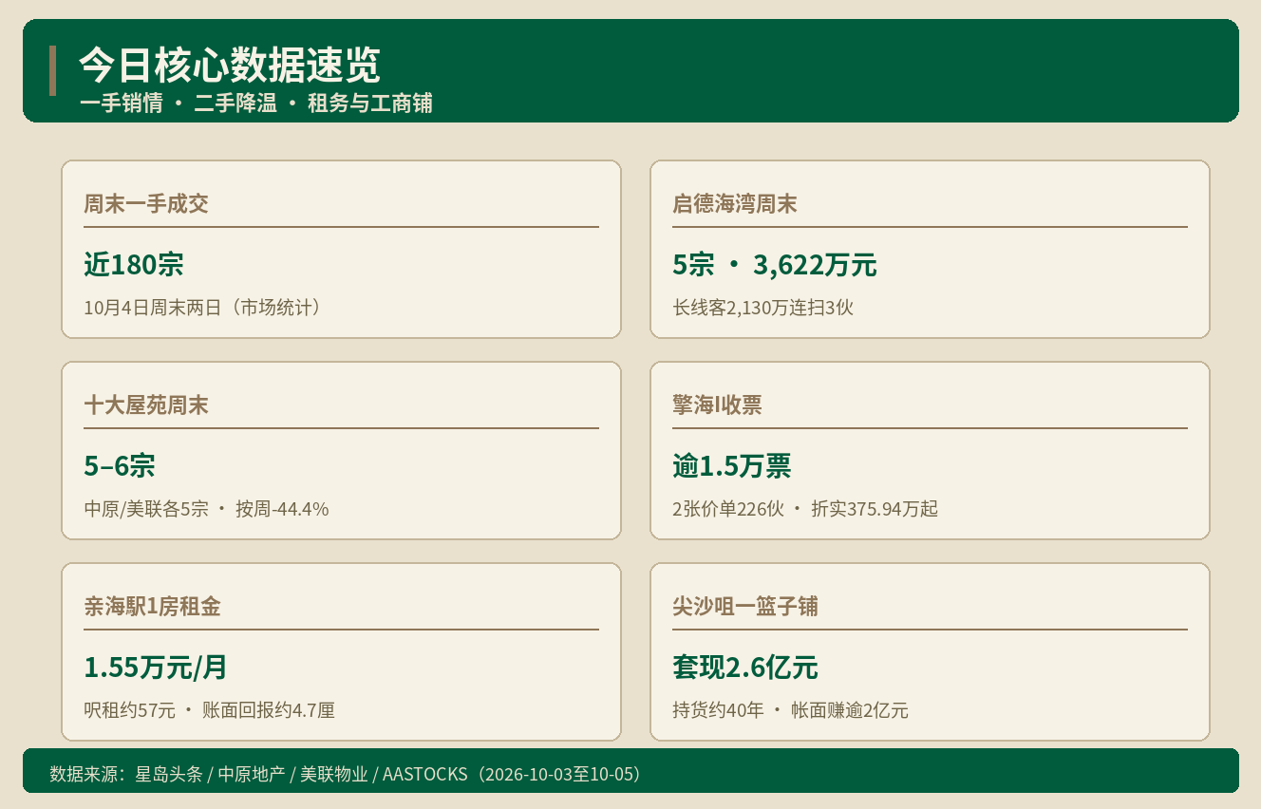1261x809 pixels.
Task: Click the note "长线客2,130万连扫3伙"
Action: (x=763, y=308)
